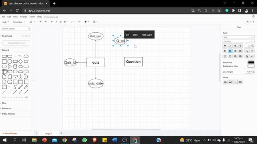Viewport: 257px width, 144px height.
Task: Toggle Strikethrough in the Text panel
Action: (x=241, y=46)
